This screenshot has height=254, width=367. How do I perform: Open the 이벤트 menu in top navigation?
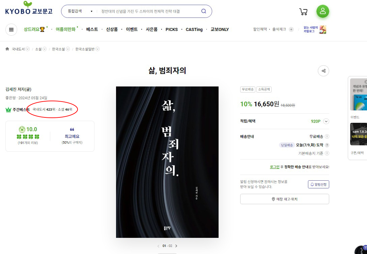(x=132, y=29)
